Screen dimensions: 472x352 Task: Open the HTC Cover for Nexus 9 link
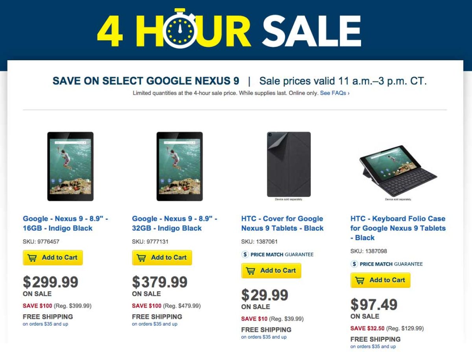282,223
